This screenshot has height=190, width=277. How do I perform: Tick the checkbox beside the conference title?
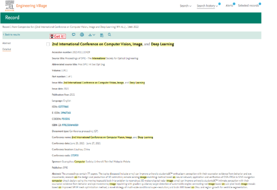tap(48, 44)
